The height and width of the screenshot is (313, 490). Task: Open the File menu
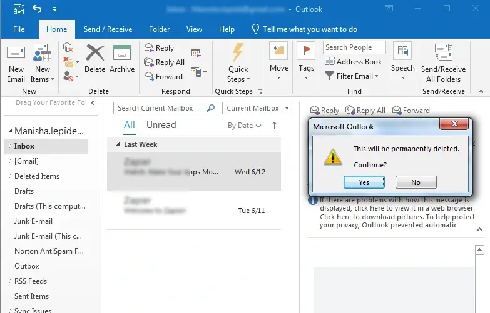[19, 29]
